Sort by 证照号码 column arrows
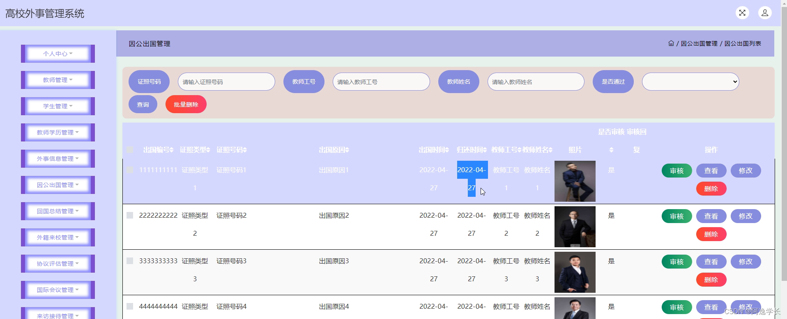The height and width of the screenshot is (319, 787). coord(245,150)
